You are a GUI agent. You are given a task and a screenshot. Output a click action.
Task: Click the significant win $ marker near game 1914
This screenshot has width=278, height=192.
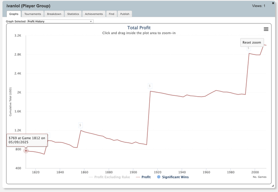150,86
